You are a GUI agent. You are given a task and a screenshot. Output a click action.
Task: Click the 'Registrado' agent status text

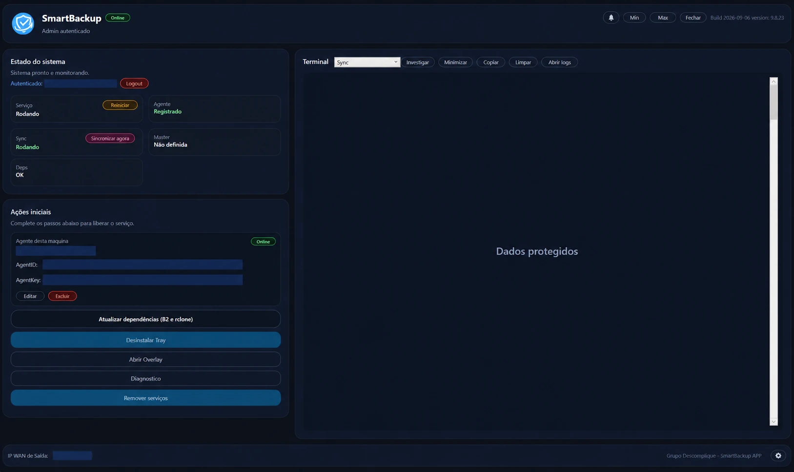[167, 112]
